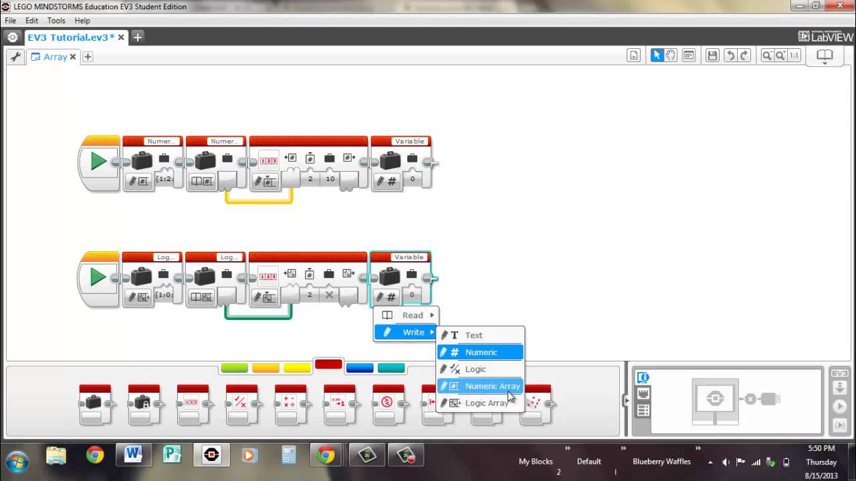The width and height of the screenshot is (856, 481).
Task: Open the brick information hardware tab
Action: click(x=643, y=378)
